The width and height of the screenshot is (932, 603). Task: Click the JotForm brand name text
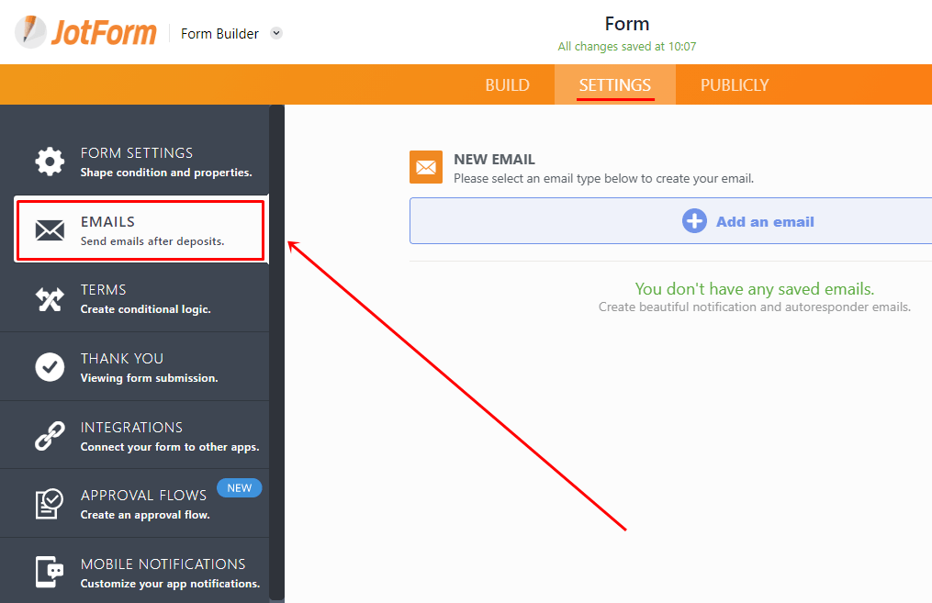tap(103, 33)
